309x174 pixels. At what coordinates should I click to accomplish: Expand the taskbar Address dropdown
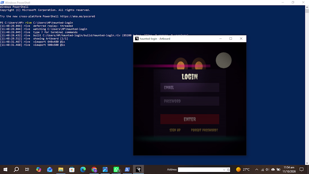click(x=224, y=170)
